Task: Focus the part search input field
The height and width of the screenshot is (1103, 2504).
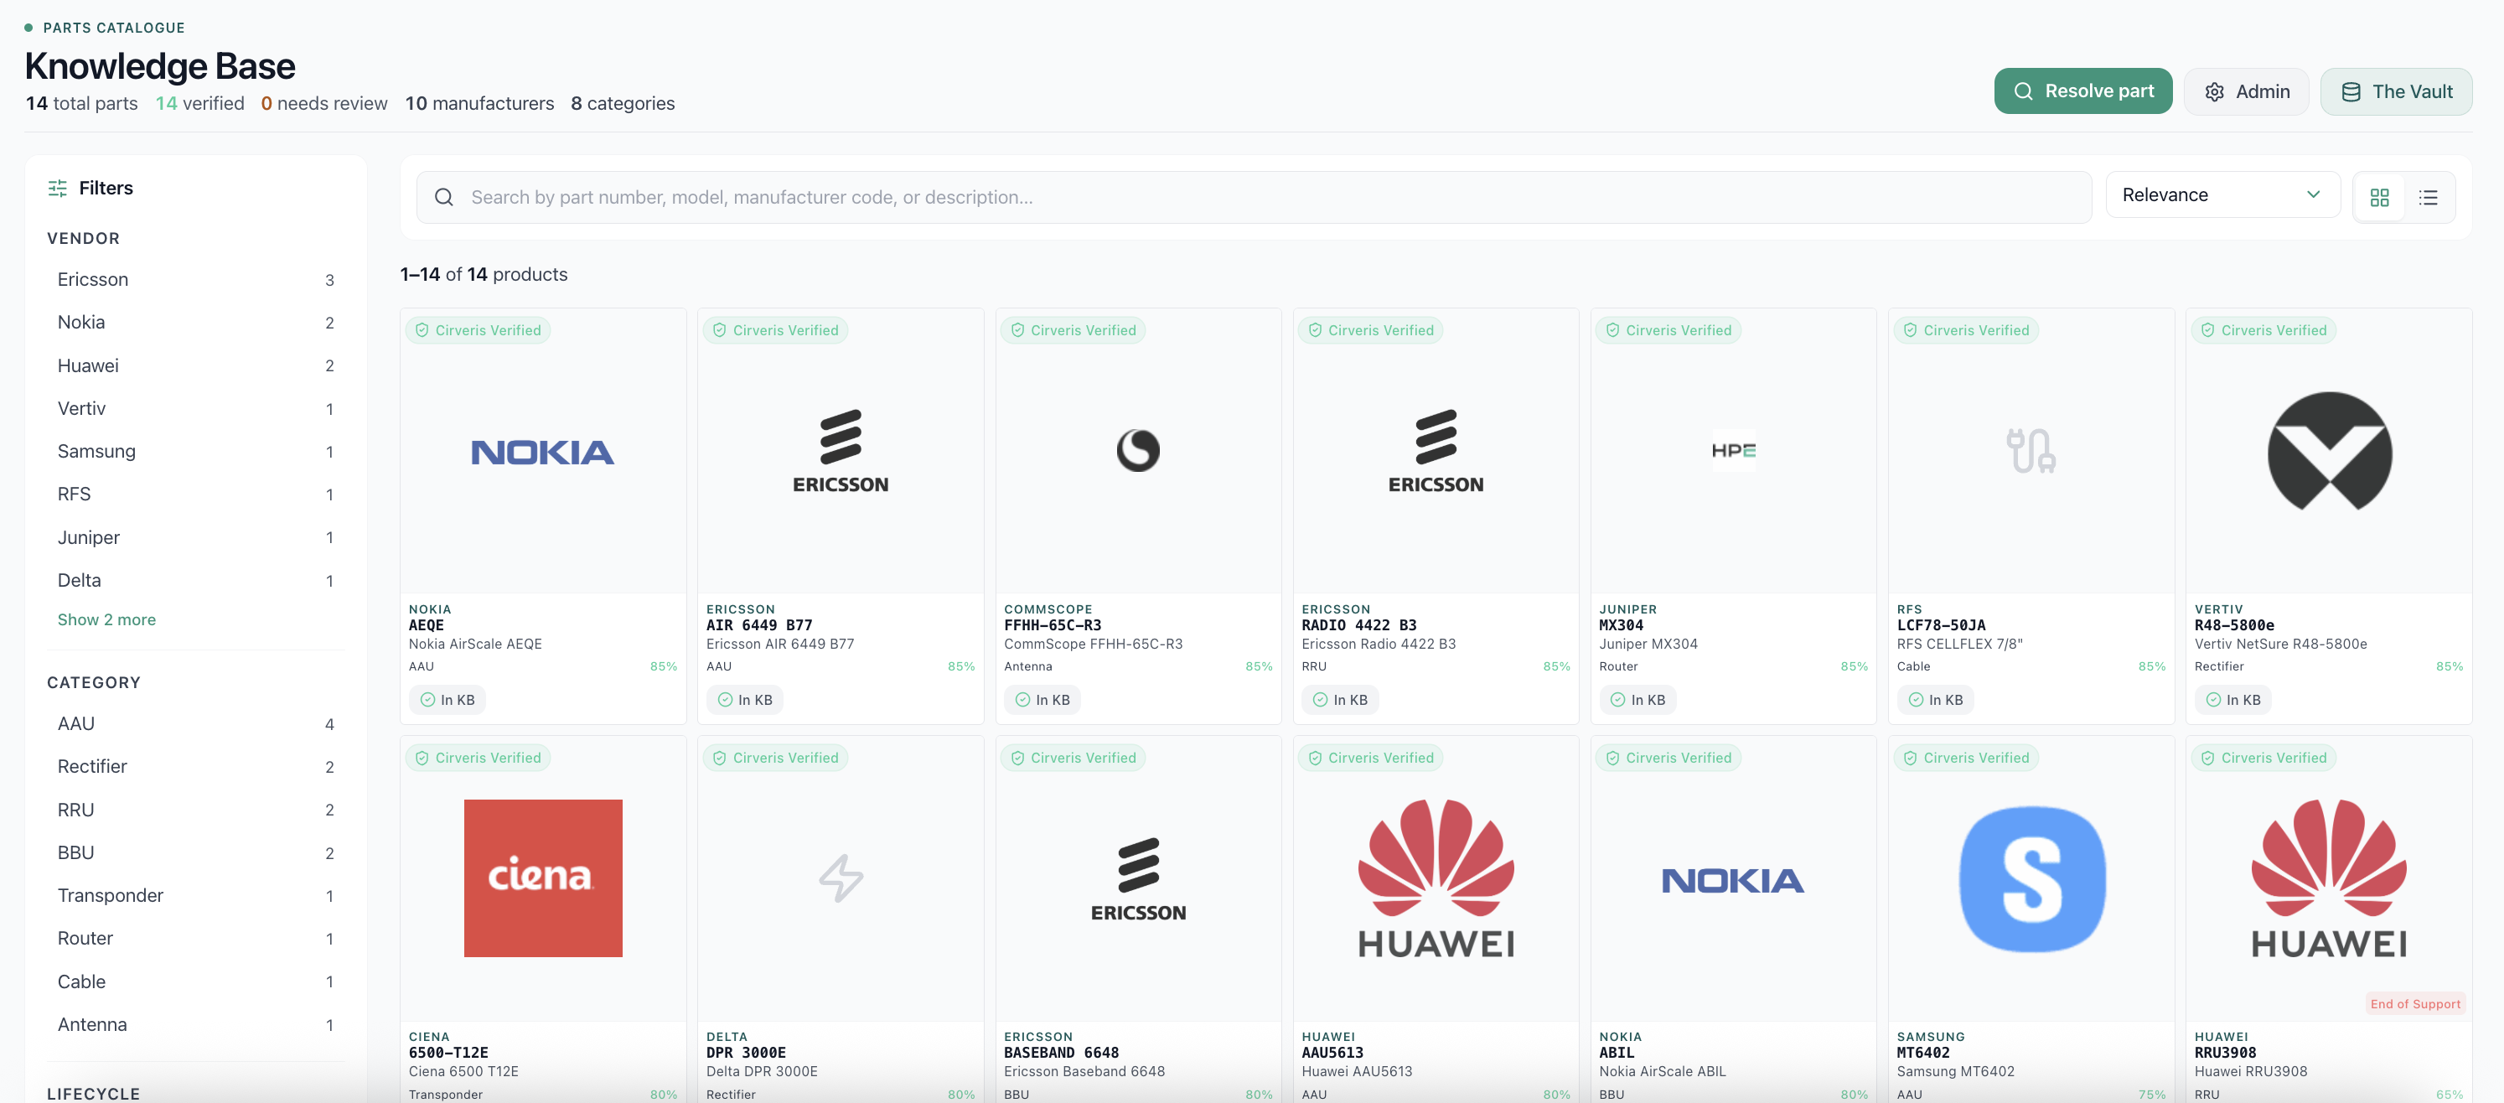Action: [1253, 197]
